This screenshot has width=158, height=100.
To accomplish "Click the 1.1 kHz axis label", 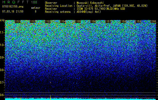I will [2, 32].
